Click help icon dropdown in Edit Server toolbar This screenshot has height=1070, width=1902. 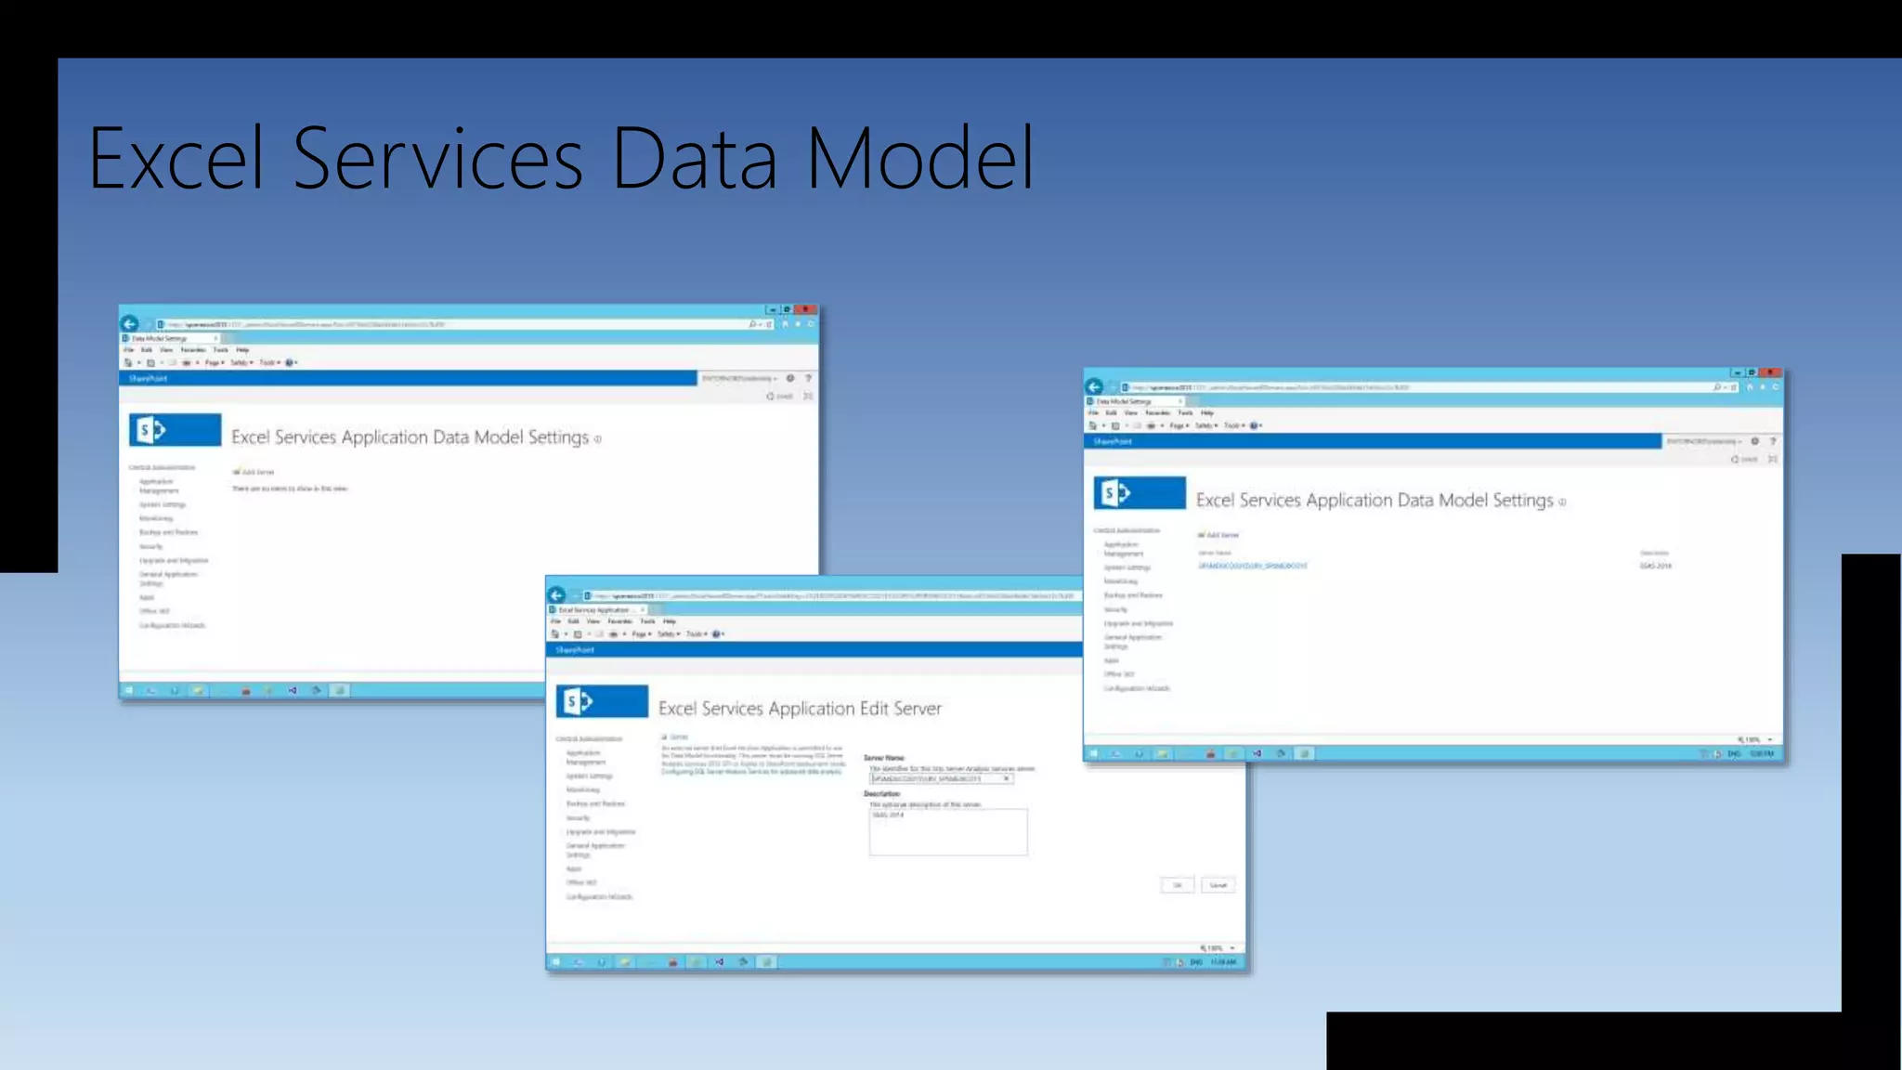[x=718, y=634]
